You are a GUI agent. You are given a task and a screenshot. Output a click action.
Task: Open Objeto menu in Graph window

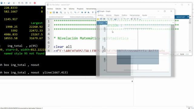tap(116, 15)
